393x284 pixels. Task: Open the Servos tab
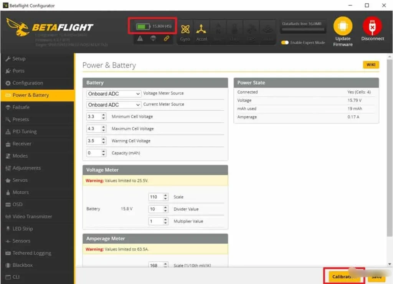pyautogui.click(x=38, y=180)
